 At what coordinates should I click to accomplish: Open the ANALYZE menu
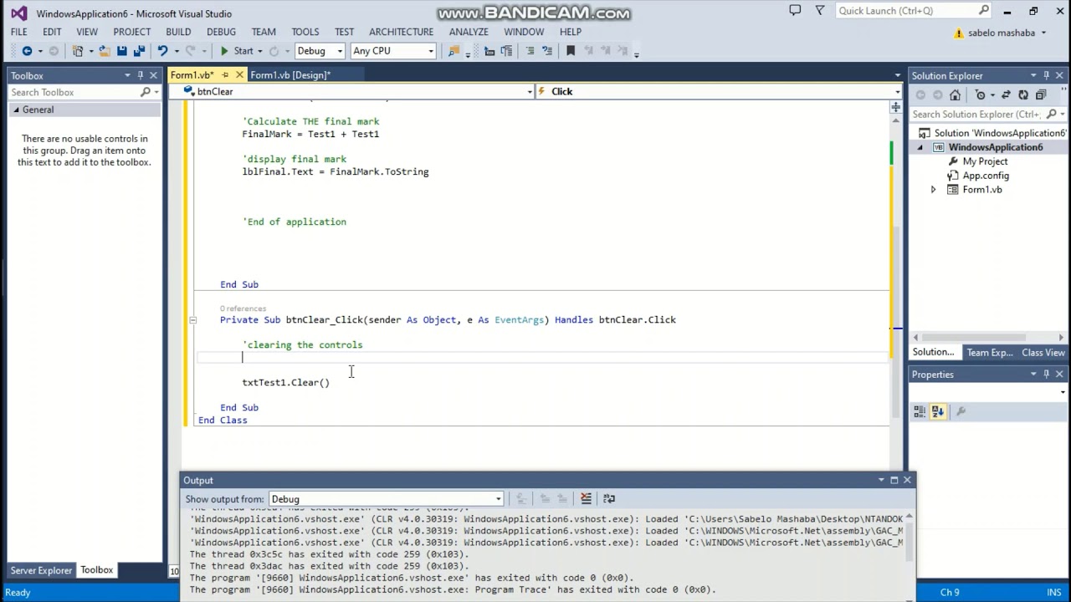(469, 32)
